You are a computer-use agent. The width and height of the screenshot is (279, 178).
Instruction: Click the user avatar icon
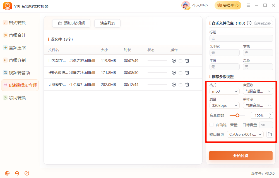(x=186, y=5)
